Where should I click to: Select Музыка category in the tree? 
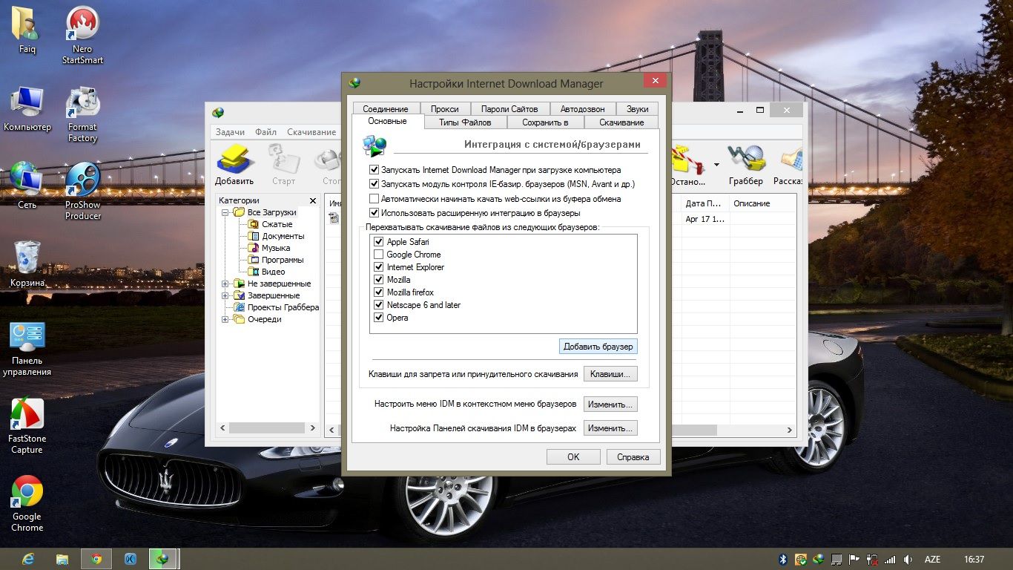coord(275,248)
